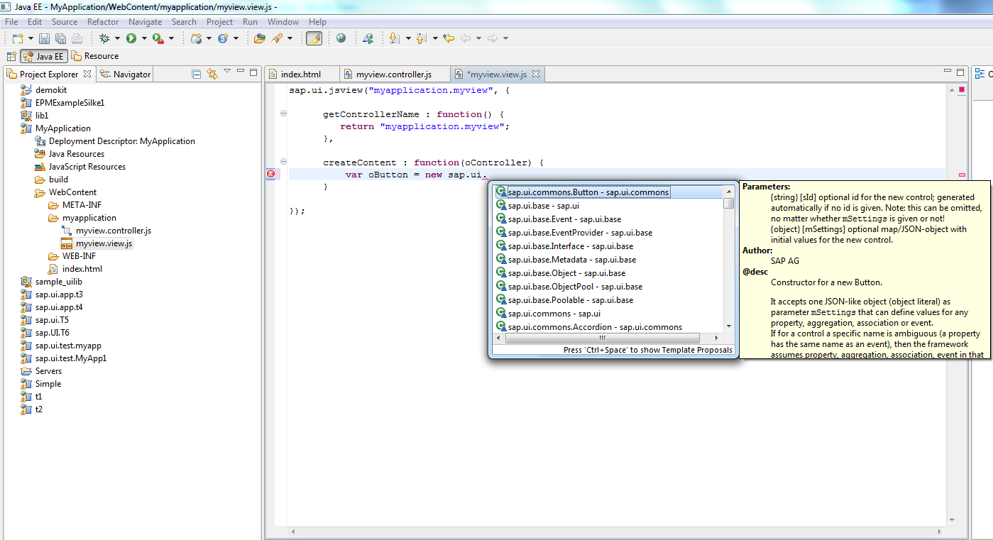The image size is (993, 540).
Task: Select the sap.ui.commons.Button completion proposal
Action: click(583, 192)
